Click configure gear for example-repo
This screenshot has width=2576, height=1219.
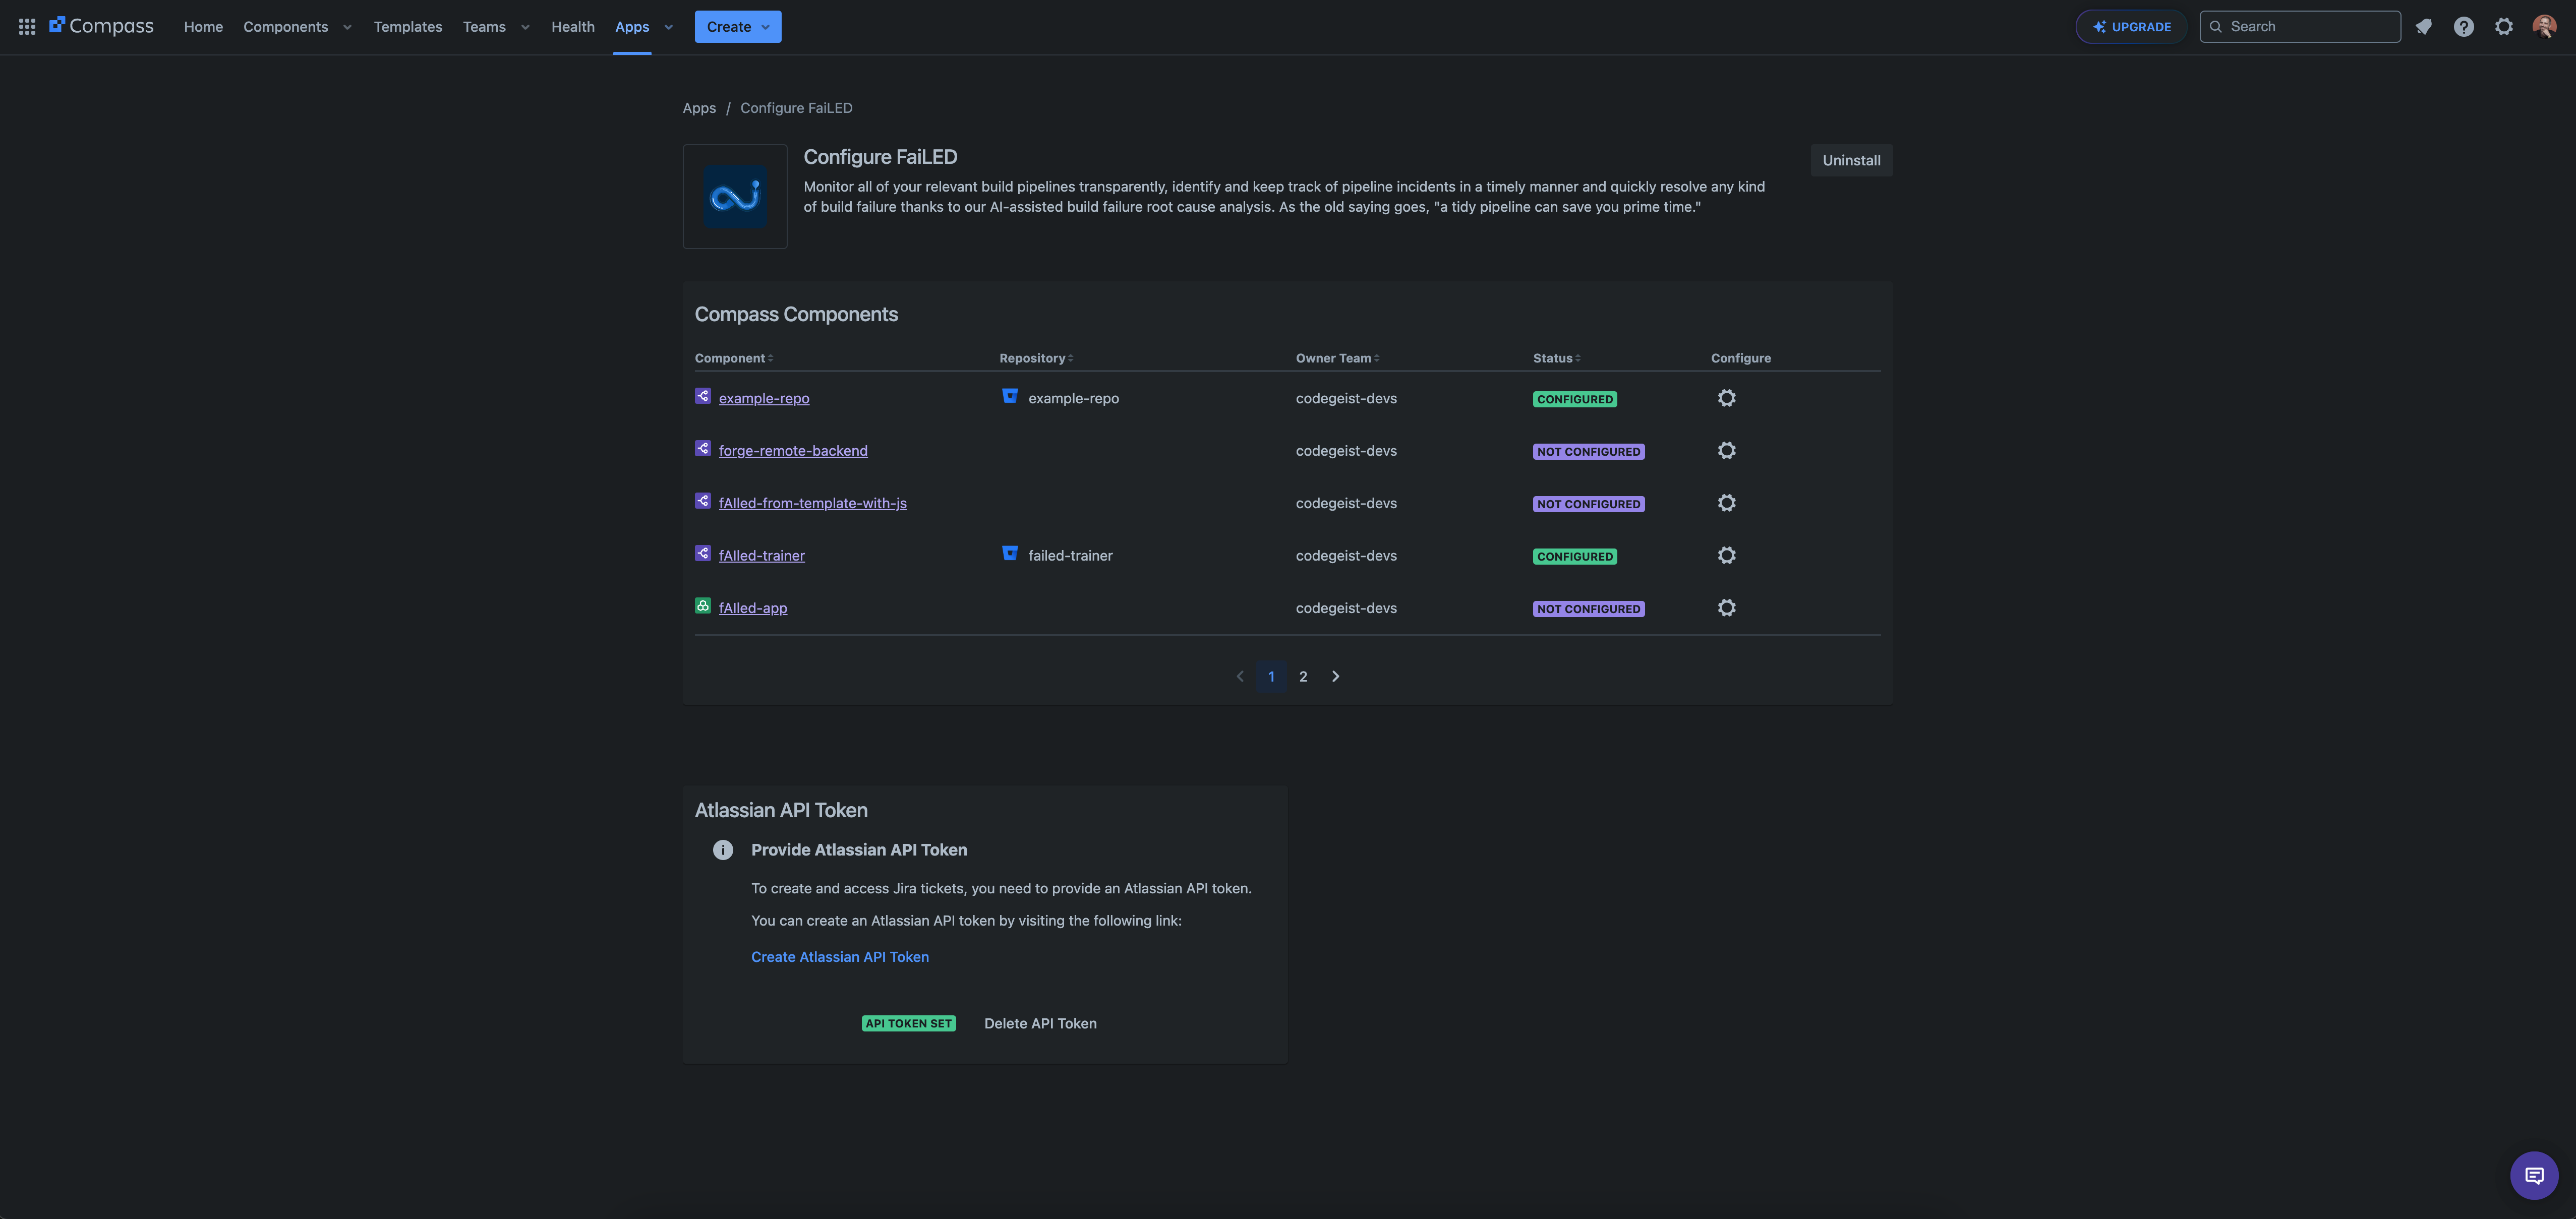click(x=1726, y=398)
